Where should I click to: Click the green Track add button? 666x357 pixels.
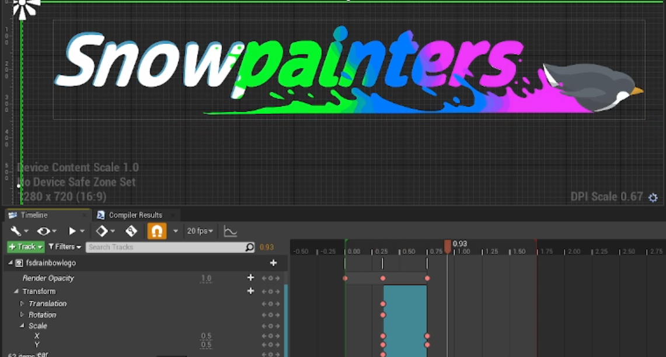pyautogui.click(x=26, y=247)
